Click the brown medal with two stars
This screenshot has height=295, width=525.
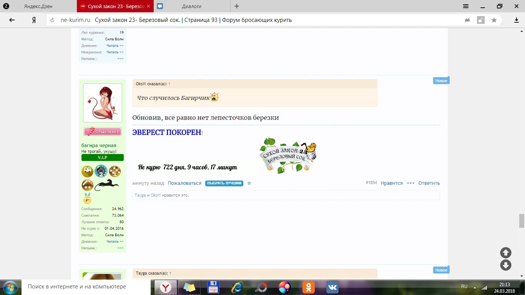(x=88, y=185)
